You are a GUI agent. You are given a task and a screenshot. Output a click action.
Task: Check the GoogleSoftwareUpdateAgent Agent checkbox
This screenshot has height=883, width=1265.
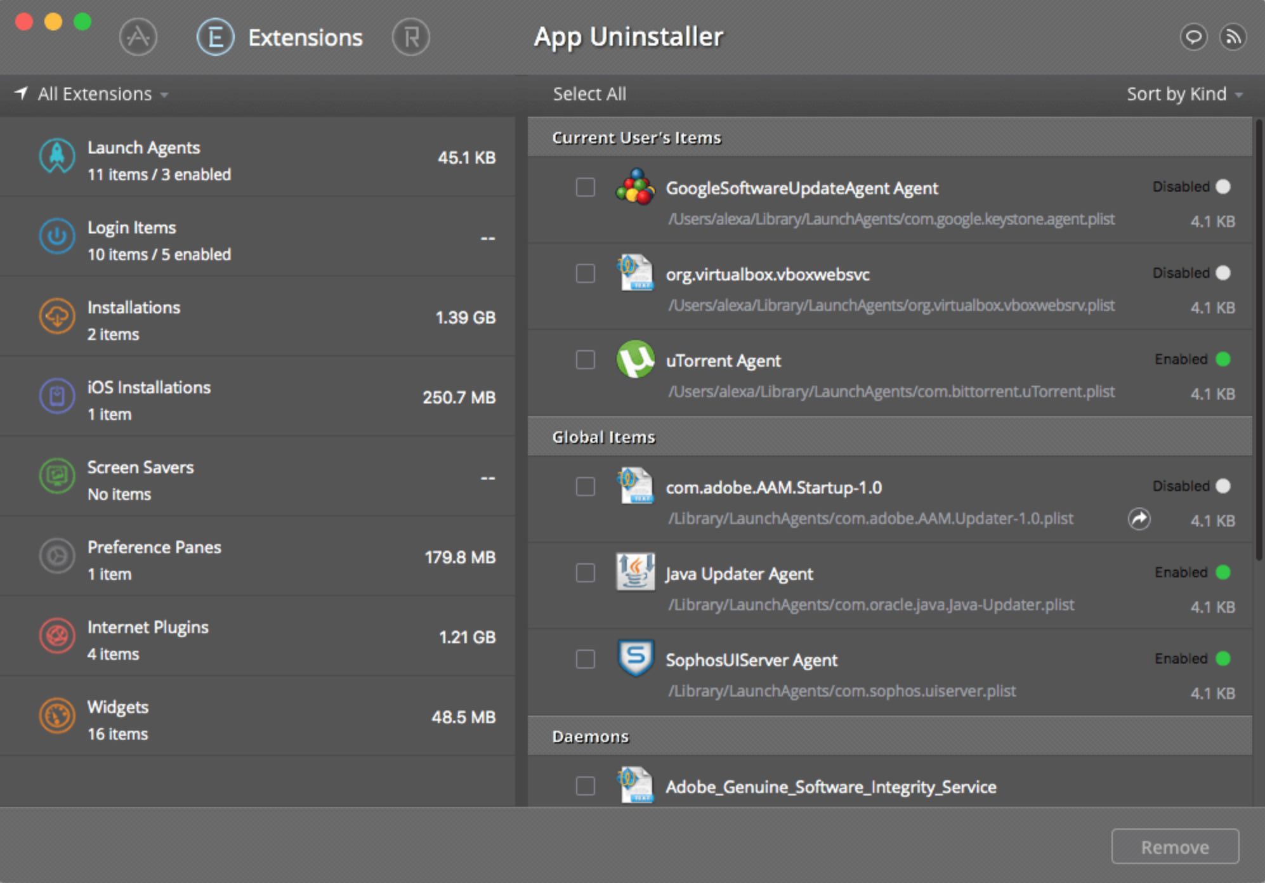[x=585, y=187]
